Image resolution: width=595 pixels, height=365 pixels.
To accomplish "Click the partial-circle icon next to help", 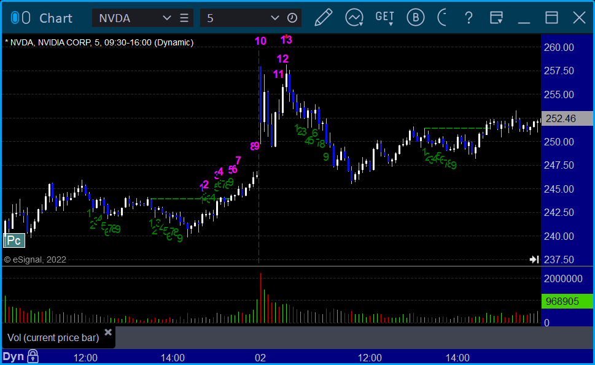I will (x=442, y=17).
